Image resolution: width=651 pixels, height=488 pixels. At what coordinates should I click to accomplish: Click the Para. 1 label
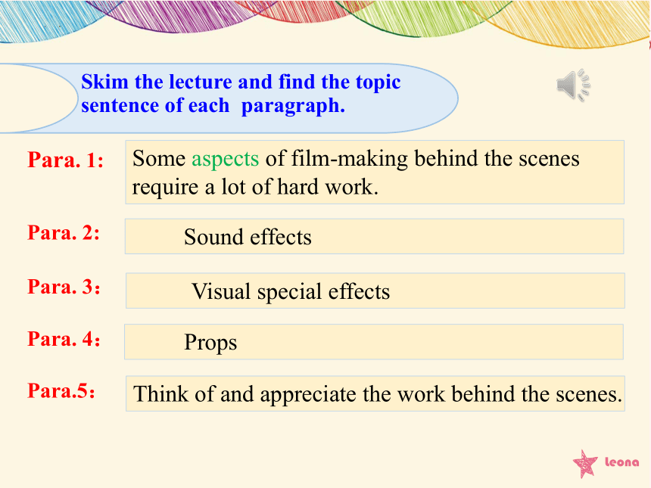coord(66,160)
